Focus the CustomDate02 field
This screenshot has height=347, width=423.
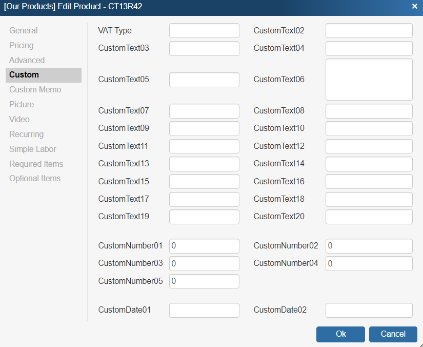(x=369, y=311)
